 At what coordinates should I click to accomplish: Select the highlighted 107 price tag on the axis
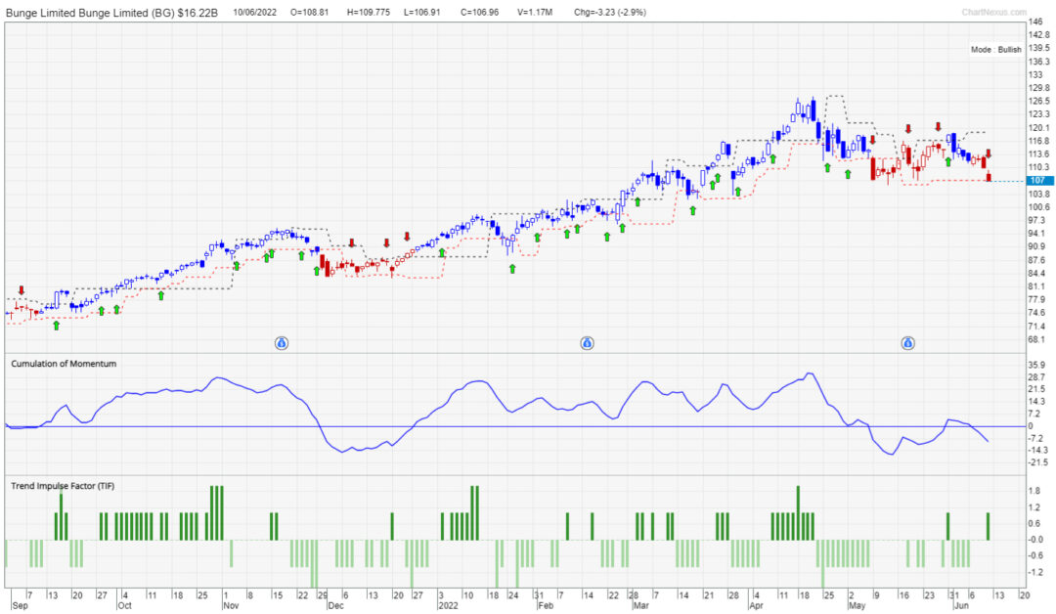[1039, 180]
